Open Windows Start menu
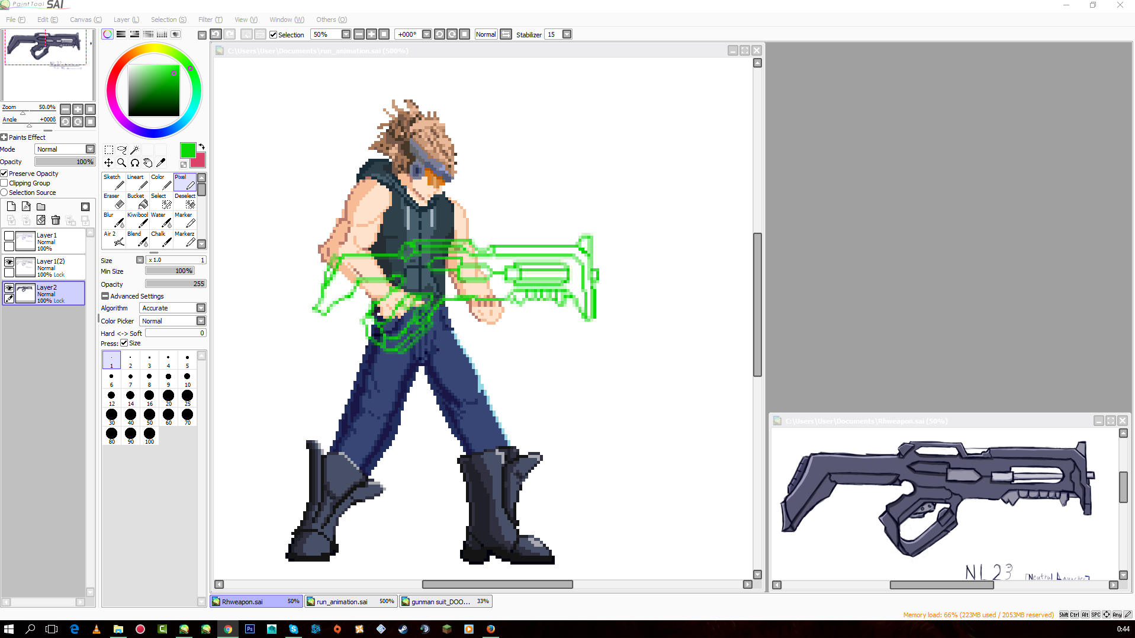Viewport: 1135px width, 638px height. click(9, 629)
